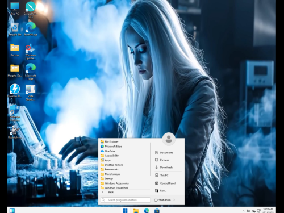This screenshot has width=284, height=213.
Task: Expand the Windows PowerShell folder
Action: pyautogui.click(x=116, y=188)
